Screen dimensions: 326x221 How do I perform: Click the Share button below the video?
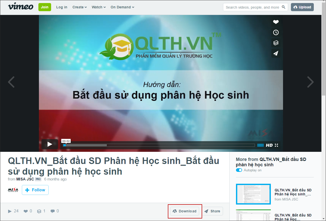pos(212,211)
